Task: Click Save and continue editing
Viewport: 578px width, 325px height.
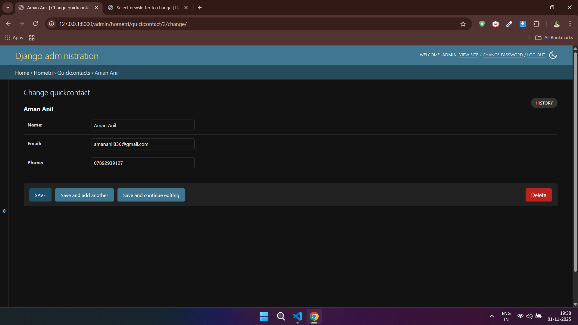Action: tap(151, 195)
